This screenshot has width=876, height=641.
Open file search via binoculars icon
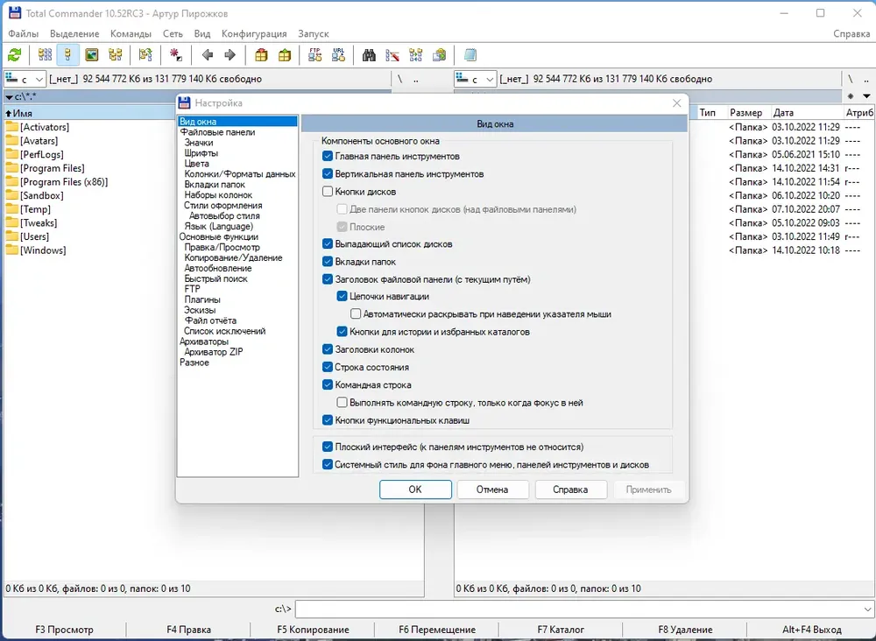(x=369, y=54)
